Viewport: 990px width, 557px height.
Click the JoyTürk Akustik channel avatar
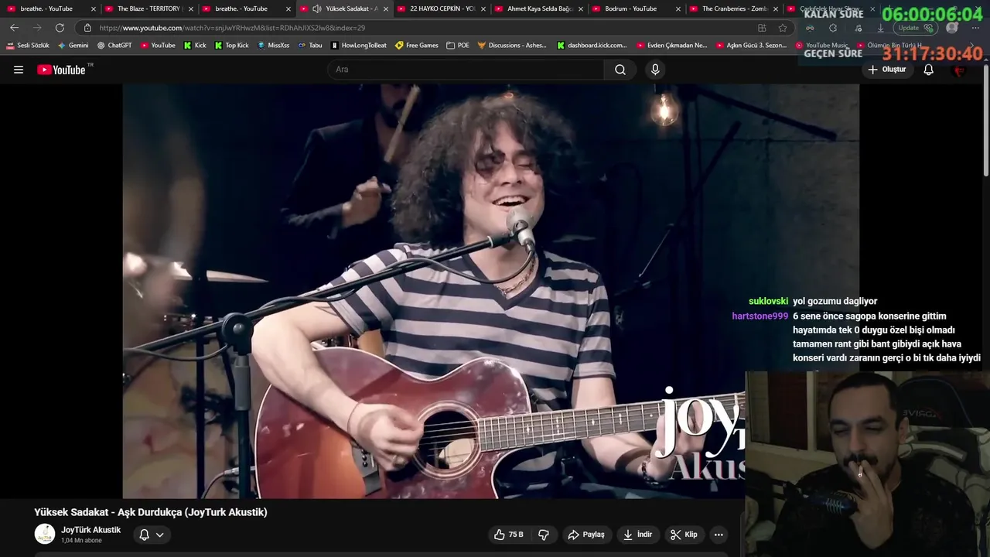click(45, 534)
